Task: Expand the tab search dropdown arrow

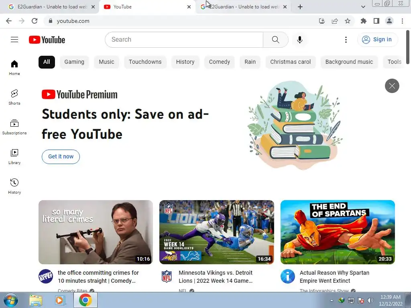Action: click(363, 7)
